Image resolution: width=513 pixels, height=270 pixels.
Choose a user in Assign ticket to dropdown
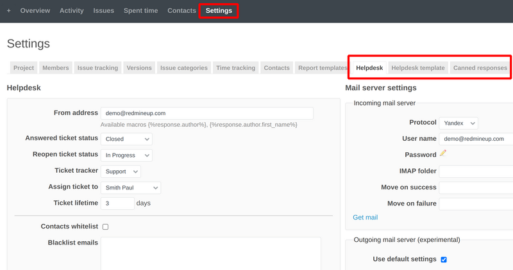[131, 187]
